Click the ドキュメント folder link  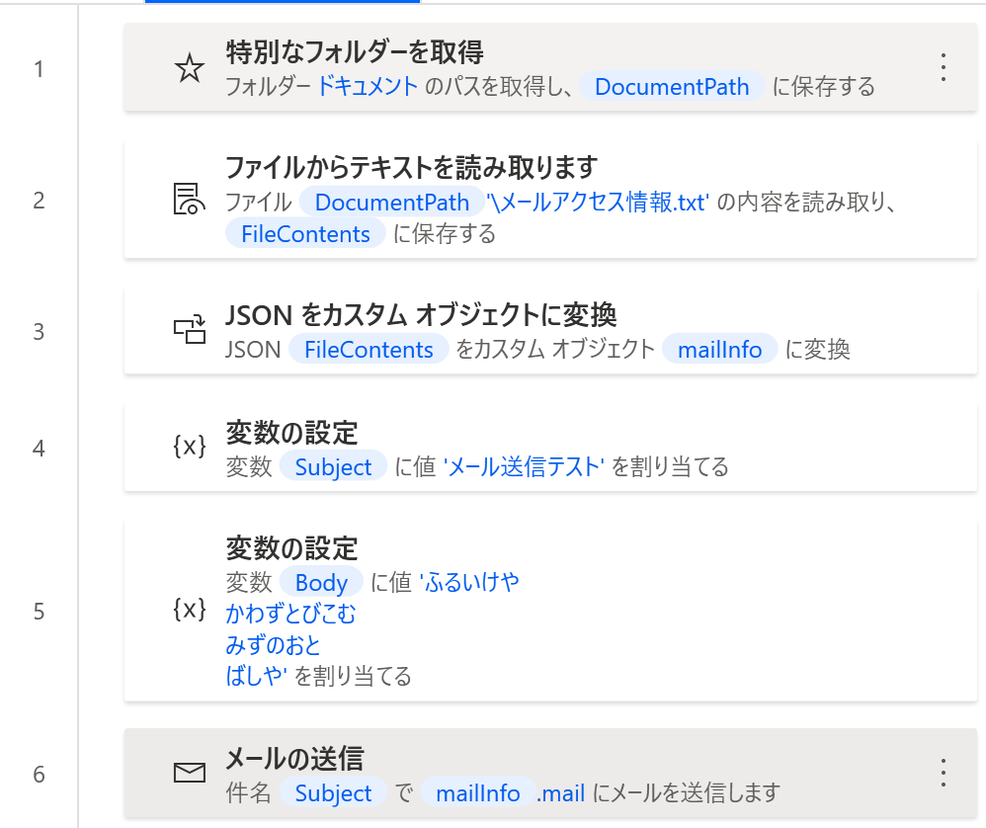(368, 86)
